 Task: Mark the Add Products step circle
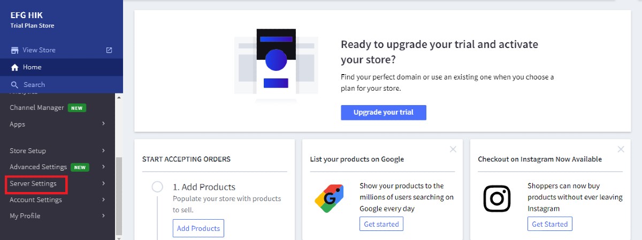[157, 187]
